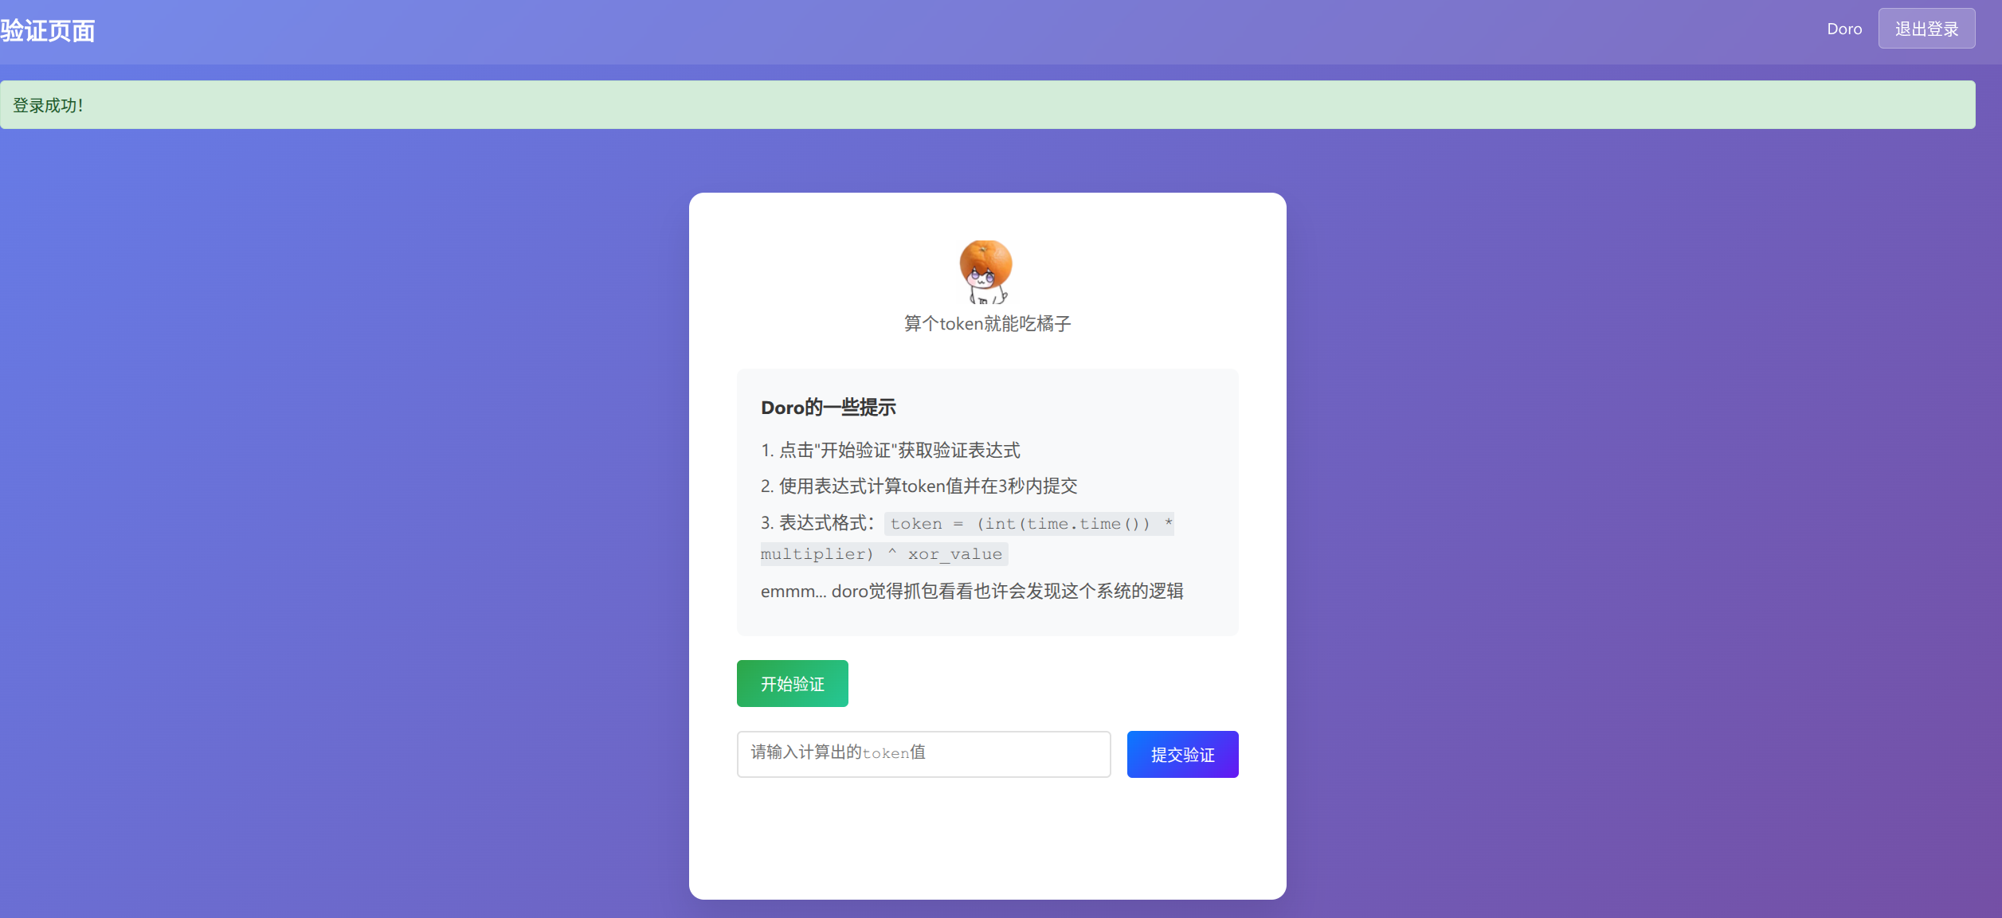Click the 提交验证 blue button
This screenshot has height=918, width=2002.
tap(1182, 755)
